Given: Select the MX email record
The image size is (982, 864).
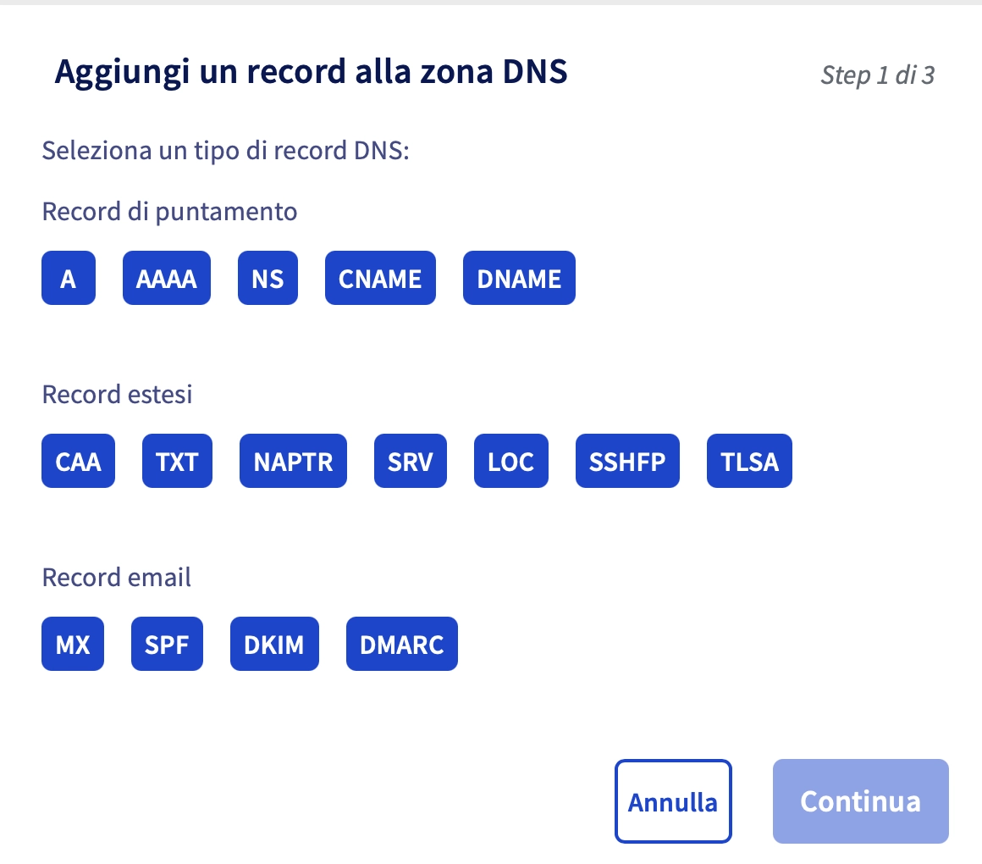Looking at the screenshot, I should point(73,644).
